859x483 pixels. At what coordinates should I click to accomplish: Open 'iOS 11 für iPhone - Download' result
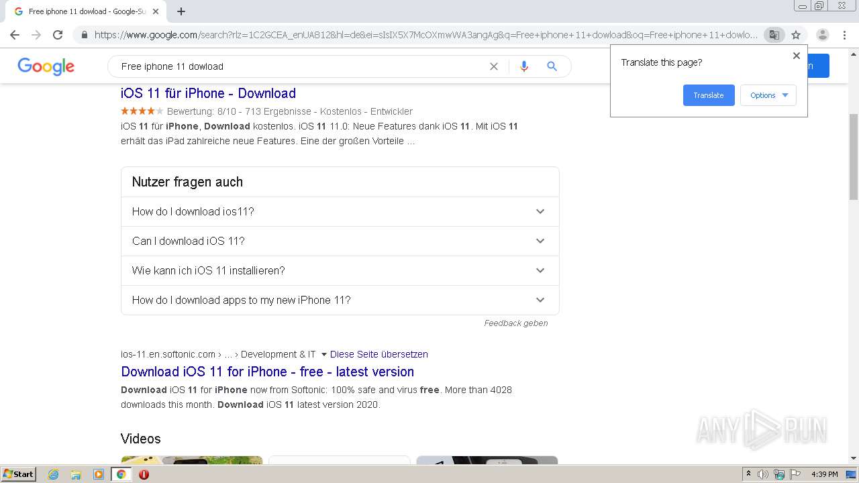pyautogui.click(x=208, y=93)
